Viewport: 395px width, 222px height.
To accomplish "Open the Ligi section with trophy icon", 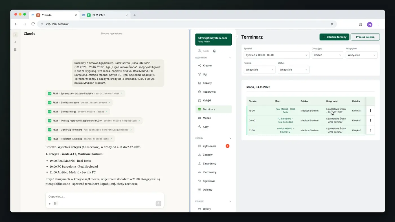I will pos(213,74).
